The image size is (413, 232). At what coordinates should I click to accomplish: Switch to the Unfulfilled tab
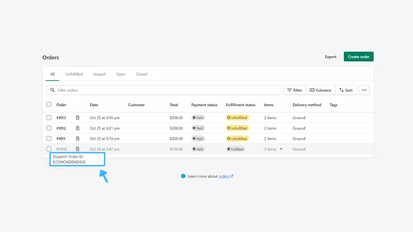point(74,74)
